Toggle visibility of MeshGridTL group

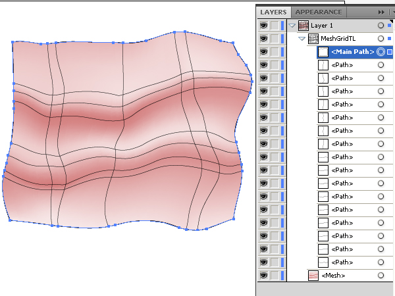pyautogui.click(x=264, y=39)
